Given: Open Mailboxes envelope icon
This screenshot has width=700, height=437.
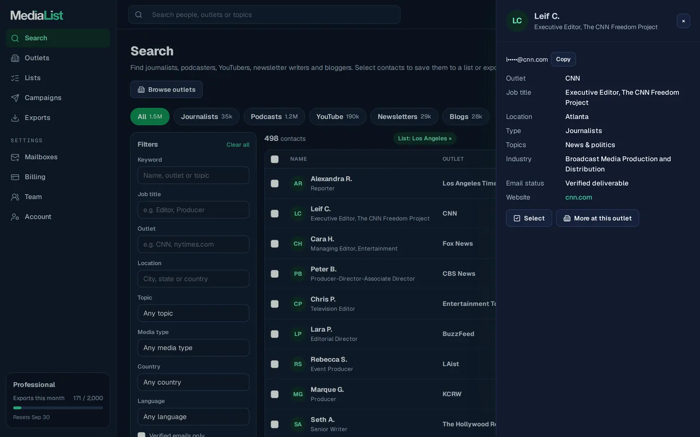Looking at the screenshot, I should [15, 157].
